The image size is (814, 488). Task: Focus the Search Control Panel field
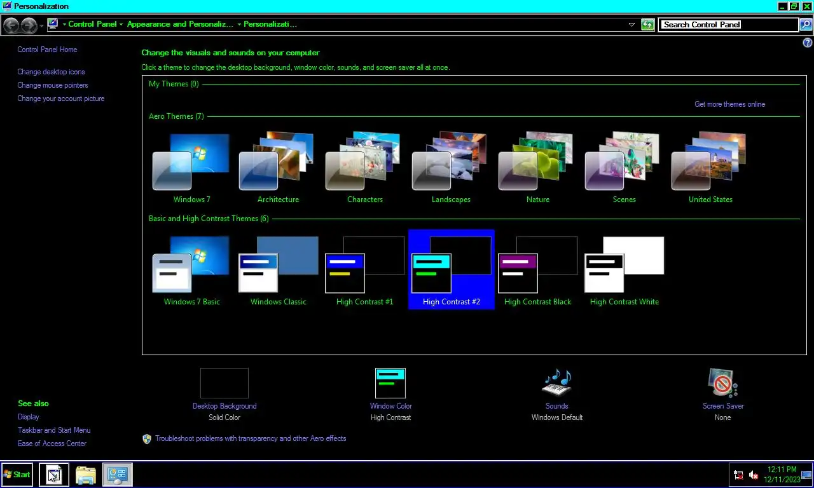(728, 25)
